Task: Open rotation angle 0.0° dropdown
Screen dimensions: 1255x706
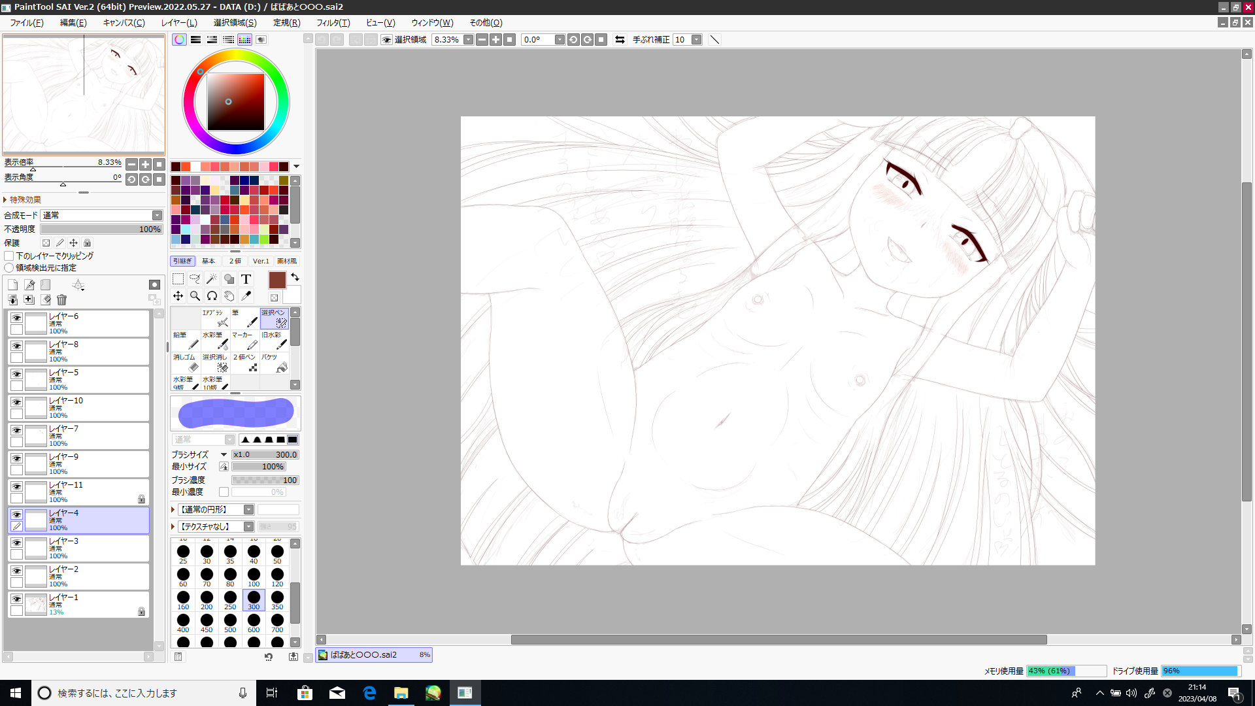Action: pos(560,40)
